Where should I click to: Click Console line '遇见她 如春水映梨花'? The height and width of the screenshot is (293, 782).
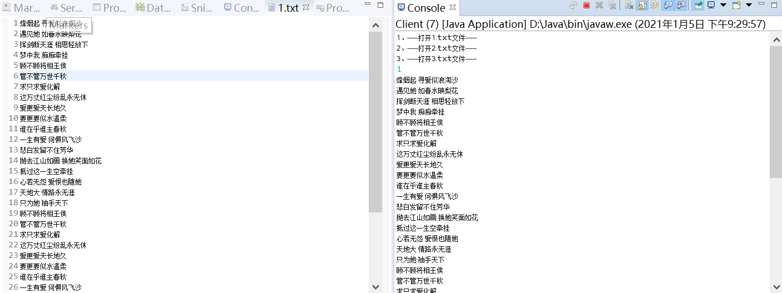click(x=427, y=91)
